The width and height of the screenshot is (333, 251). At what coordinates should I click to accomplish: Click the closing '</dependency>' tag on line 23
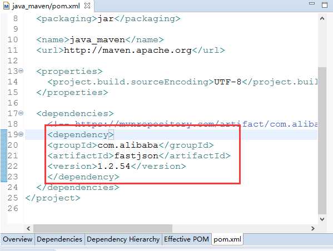point(83,177)
